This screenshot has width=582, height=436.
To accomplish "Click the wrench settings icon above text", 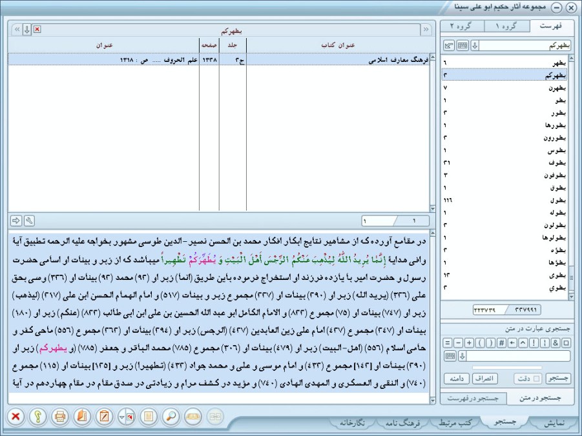I will 28,221.
